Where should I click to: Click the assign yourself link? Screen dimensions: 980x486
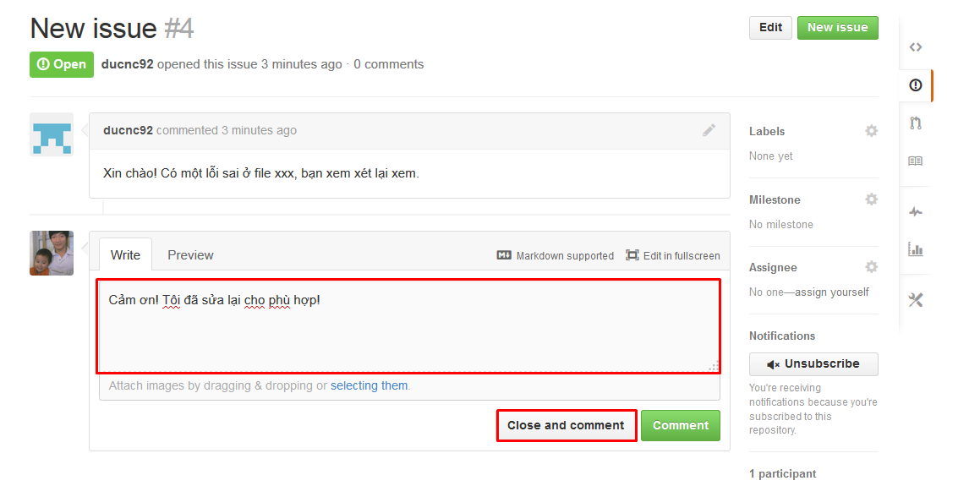(830, 292)
